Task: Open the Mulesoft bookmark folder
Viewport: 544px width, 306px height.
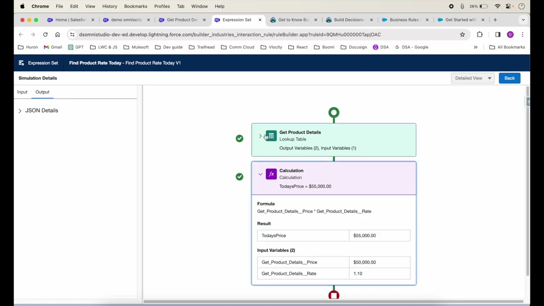Action: click(136, 47)
